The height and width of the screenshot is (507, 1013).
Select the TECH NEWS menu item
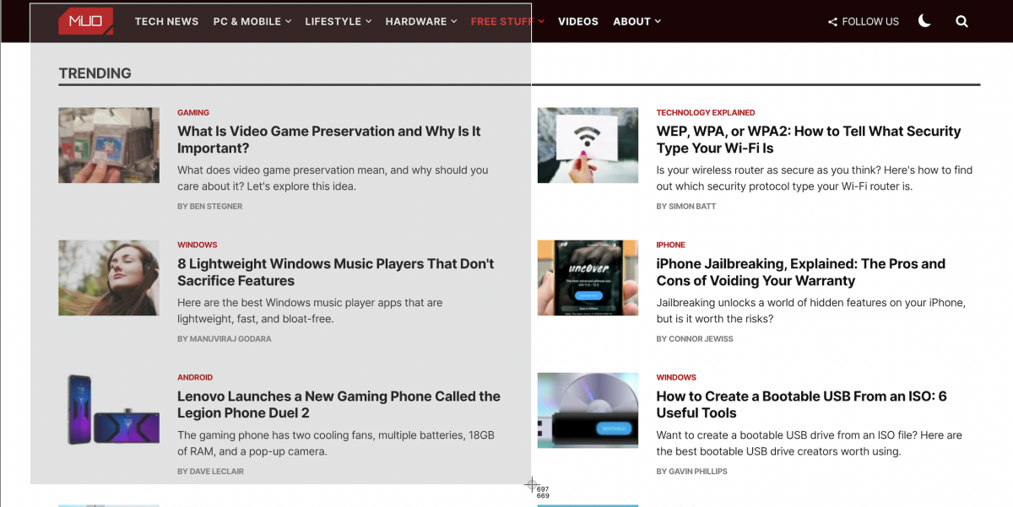(x=166, y=21)
